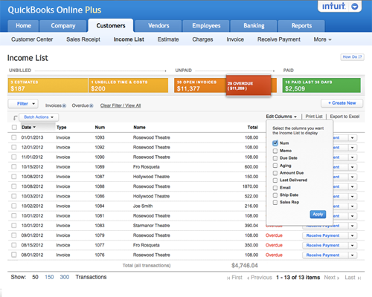Click Rosewood Theatre in invoice 1088 row
The image size is (372, 297).
[x=151, y=186]
